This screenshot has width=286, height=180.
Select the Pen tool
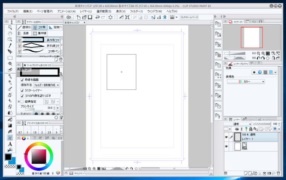click(10, 76)
